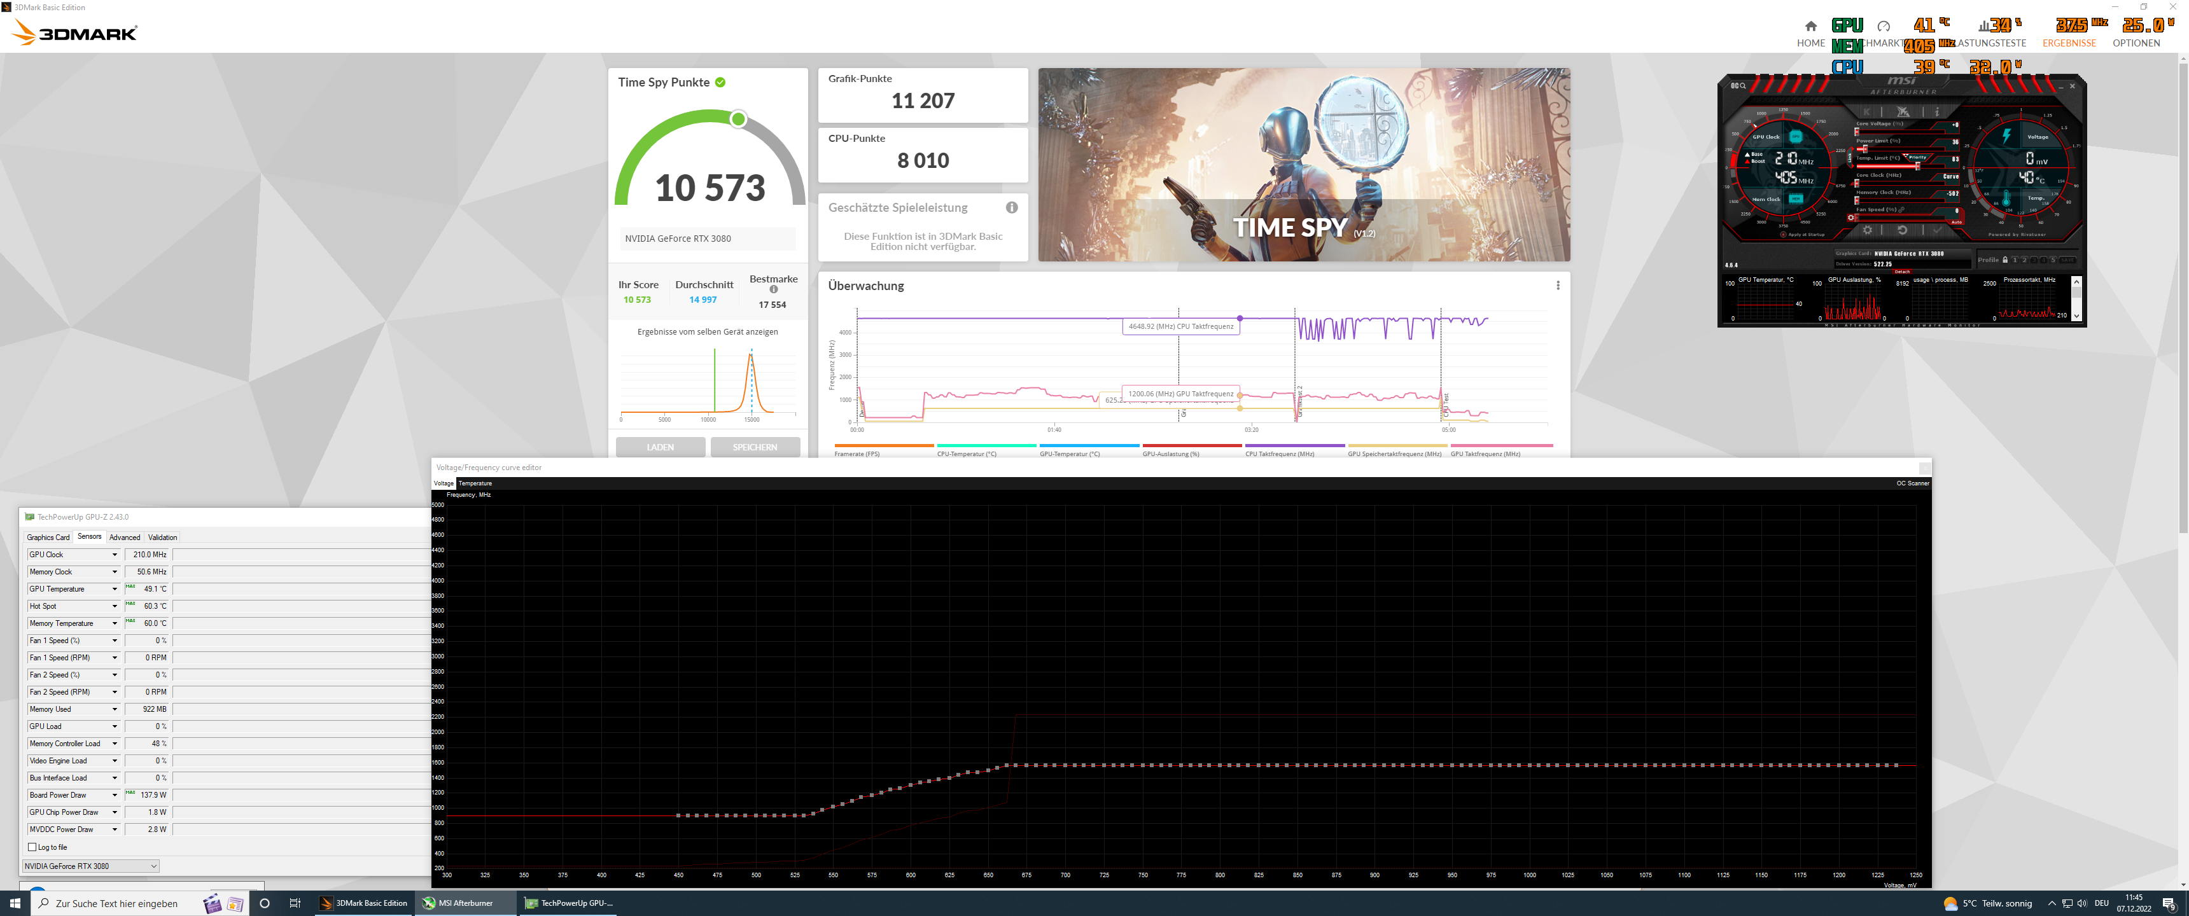Image resolution: width=2189 pixels, height=916 pixels.
Task: Expand the Board Power Draw dropdown
Action: coord(115,795)
